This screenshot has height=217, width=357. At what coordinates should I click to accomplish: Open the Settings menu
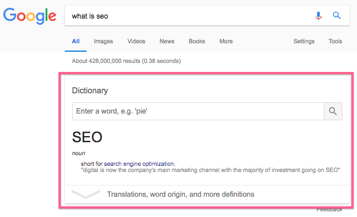pos(304,41)
